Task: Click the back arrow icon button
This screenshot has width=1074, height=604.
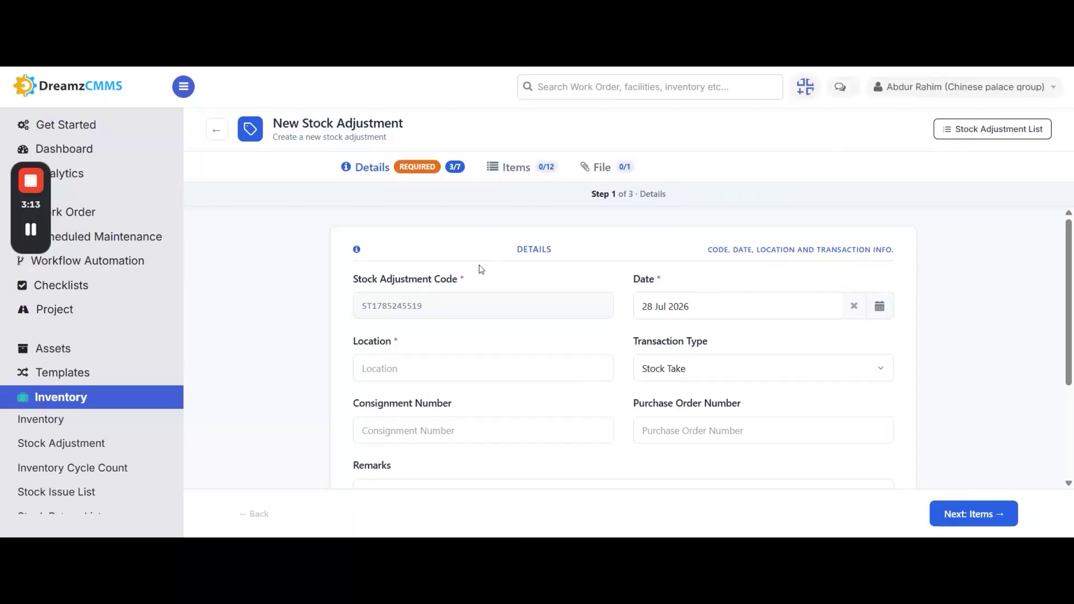Action: pos(217,130)
